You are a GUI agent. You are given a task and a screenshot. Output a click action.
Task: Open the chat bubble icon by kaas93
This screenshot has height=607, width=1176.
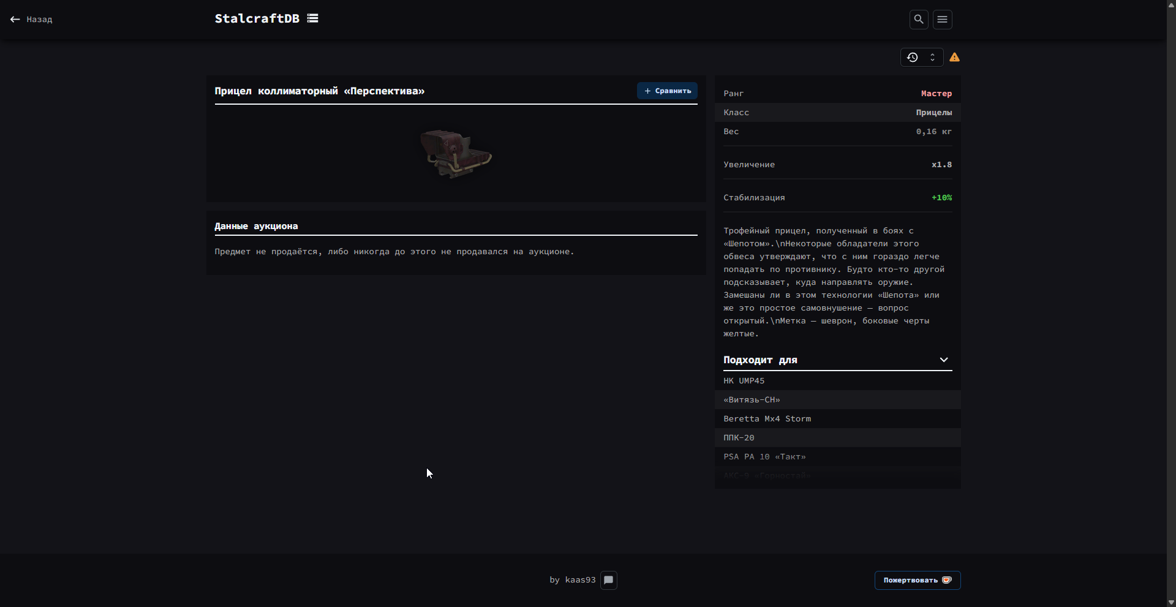[x=608, y=580]
